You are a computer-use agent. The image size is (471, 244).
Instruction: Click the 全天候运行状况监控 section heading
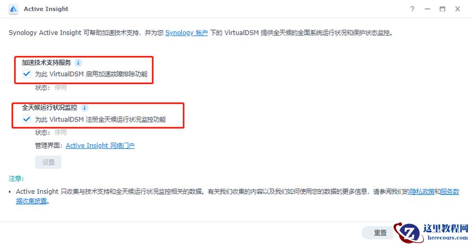tap(50, 108)
